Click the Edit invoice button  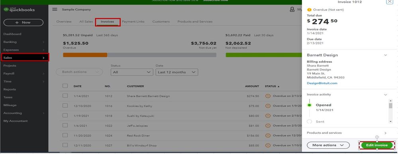(377, 145)
